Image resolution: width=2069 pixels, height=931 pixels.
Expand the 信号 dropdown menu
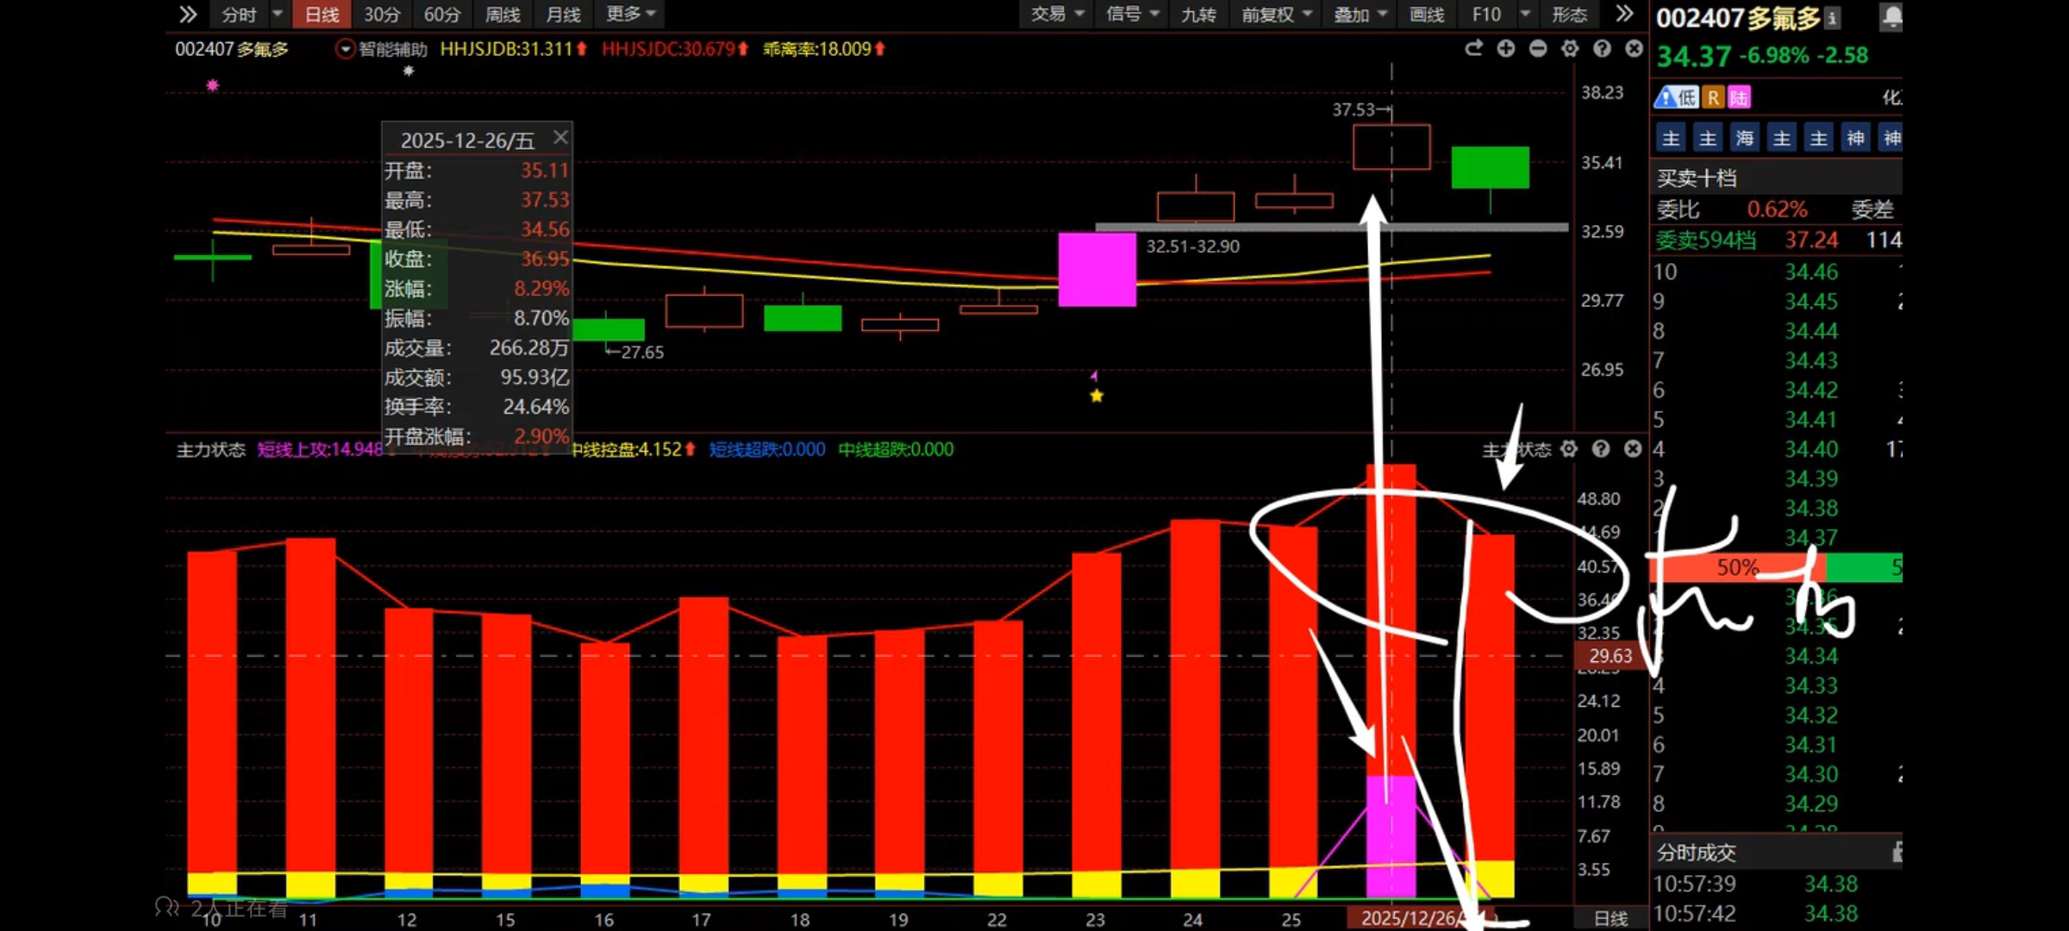point(1132,14)
